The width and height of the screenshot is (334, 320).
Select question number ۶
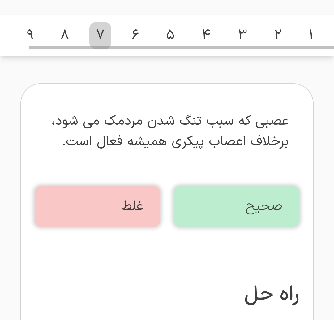tap(135, 35)
